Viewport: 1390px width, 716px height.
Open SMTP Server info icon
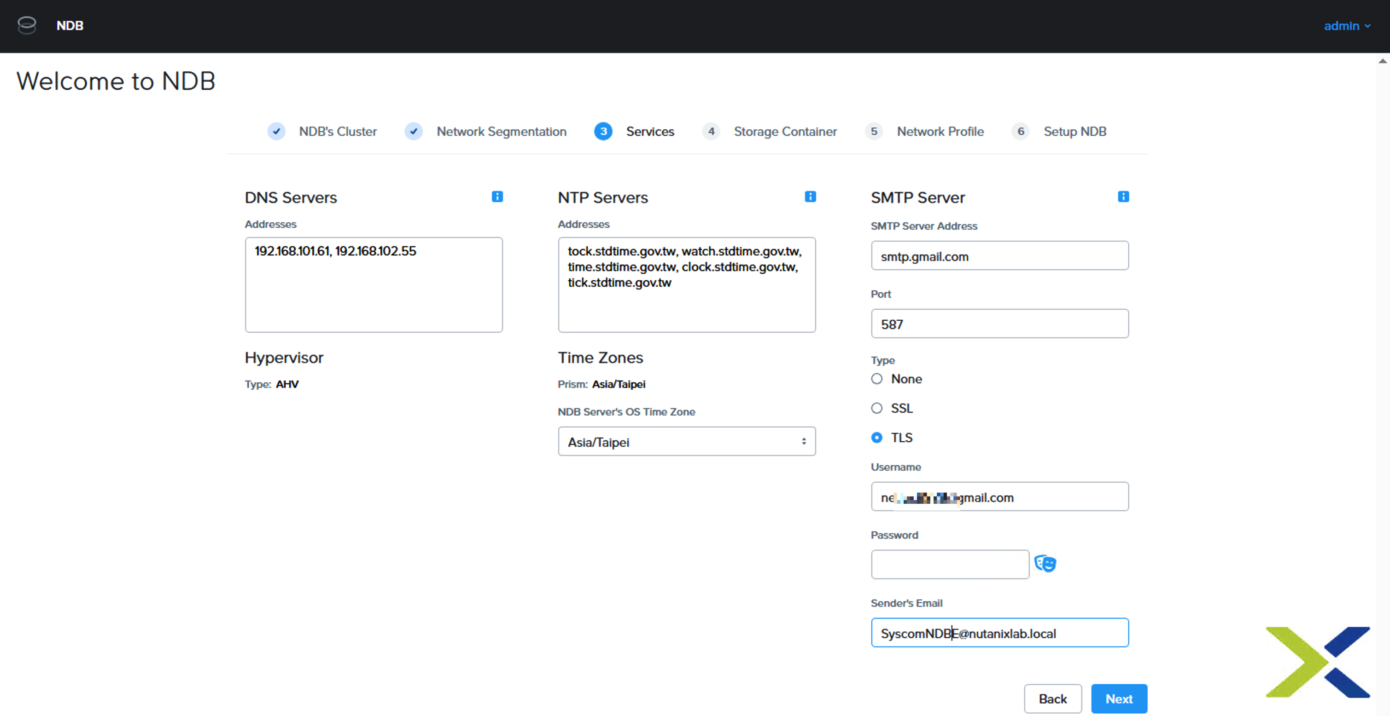pos(1123,197)
